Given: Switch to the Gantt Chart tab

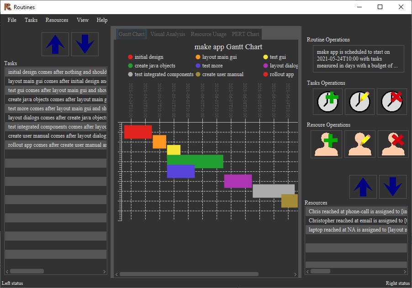Looking at the screenshot, I should pyautogui.click(x=132, y=34).
